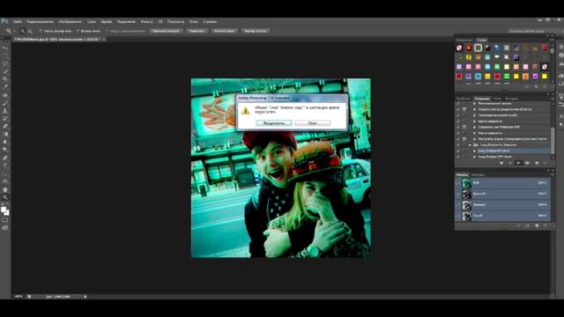Expand the highlighted Long Shadow action

474,151
